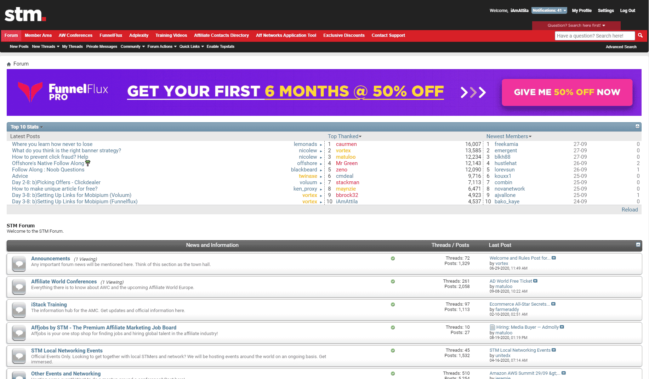The width and height of the screenshot is (649, 379).
Task: Click Affjobs by STM forum icon
Action: tap(19, 333)
